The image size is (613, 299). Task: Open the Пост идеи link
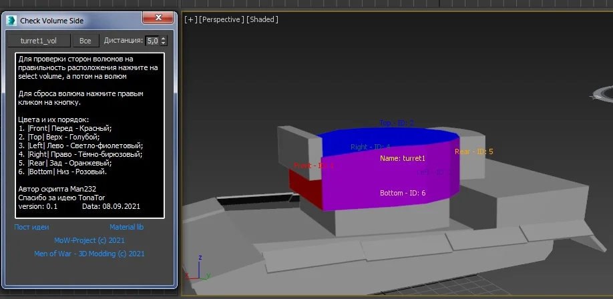click(x=31, y=227)
